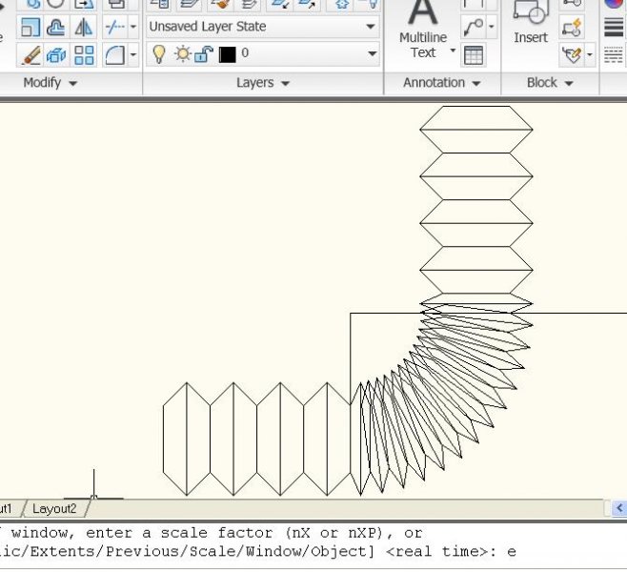Click the Erase tool icon
This screenshot has width=627, height=572.
(x=30, y=54)
